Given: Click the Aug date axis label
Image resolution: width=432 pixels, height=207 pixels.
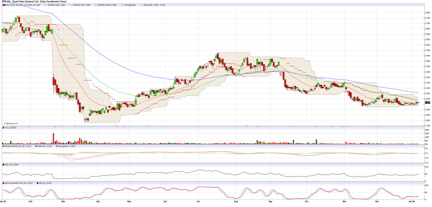Looking at the screenshot, I should [236, 201].
